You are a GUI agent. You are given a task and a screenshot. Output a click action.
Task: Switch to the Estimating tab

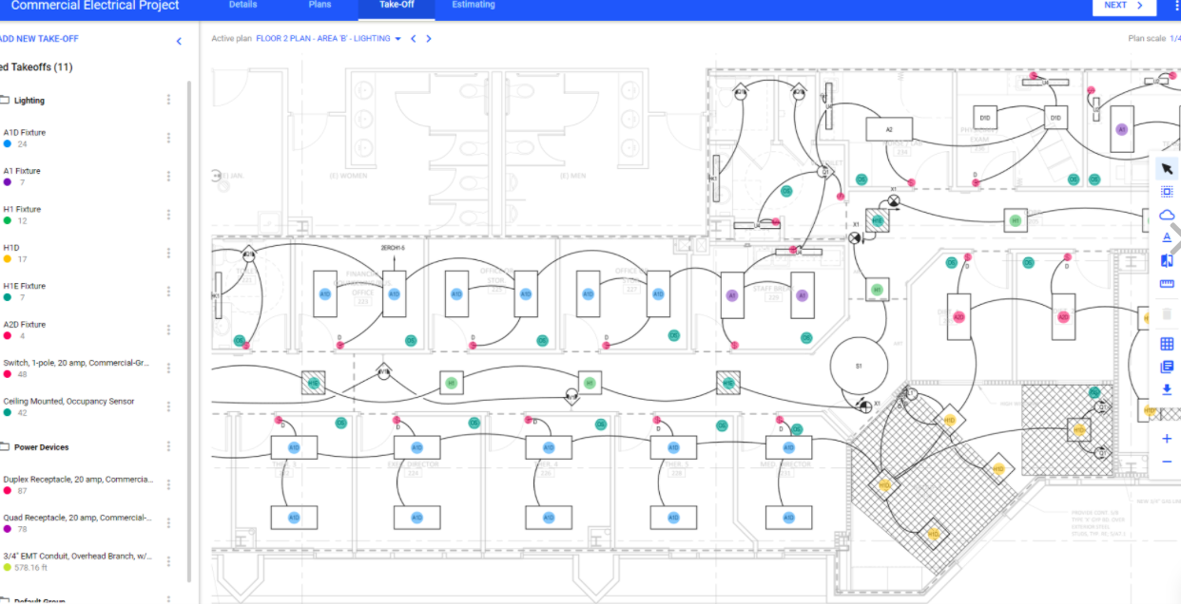coord(474,5)
